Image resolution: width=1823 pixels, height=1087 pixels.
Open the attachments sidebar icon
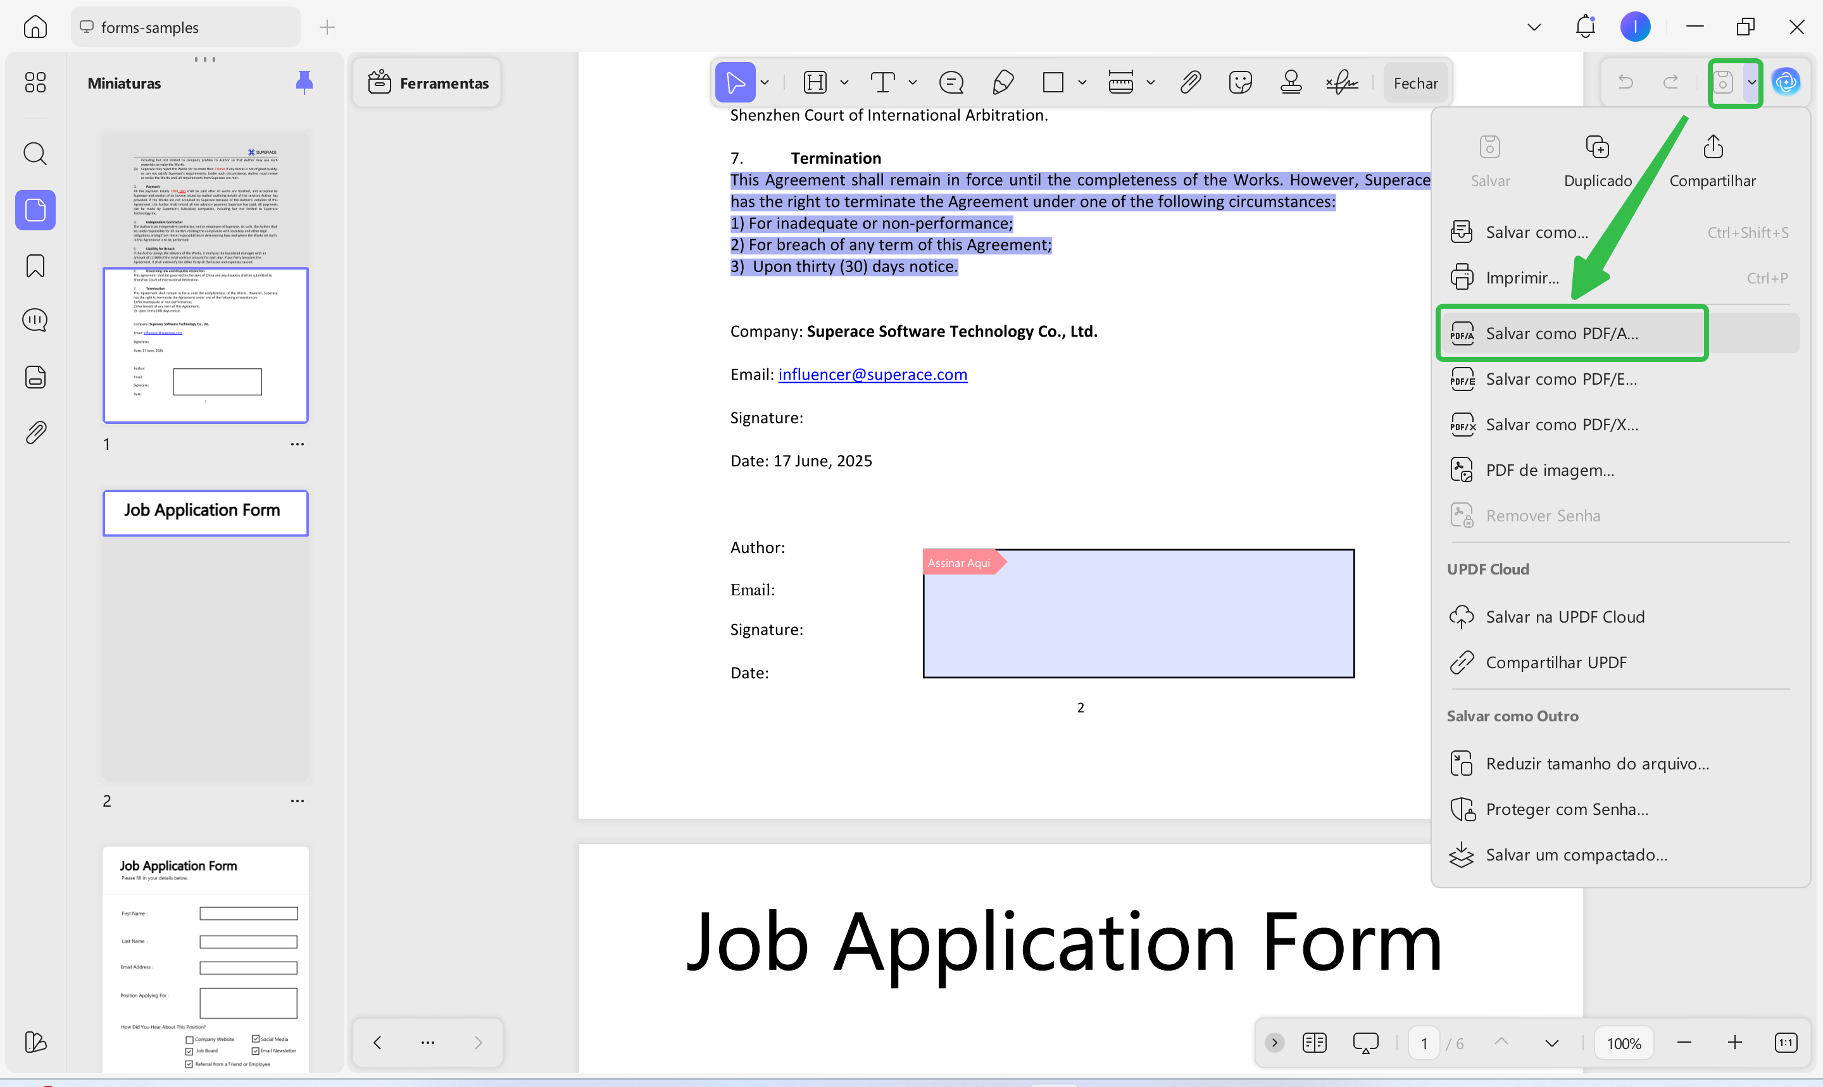35,433
